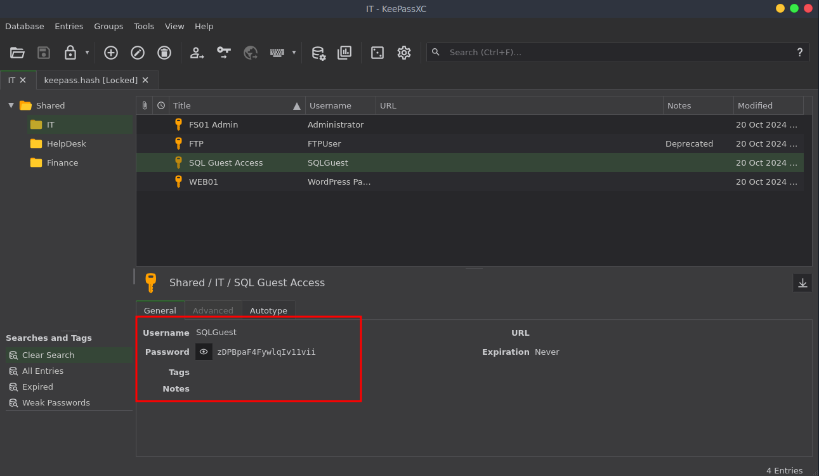Open application settings gear icon

click(404, 53)
